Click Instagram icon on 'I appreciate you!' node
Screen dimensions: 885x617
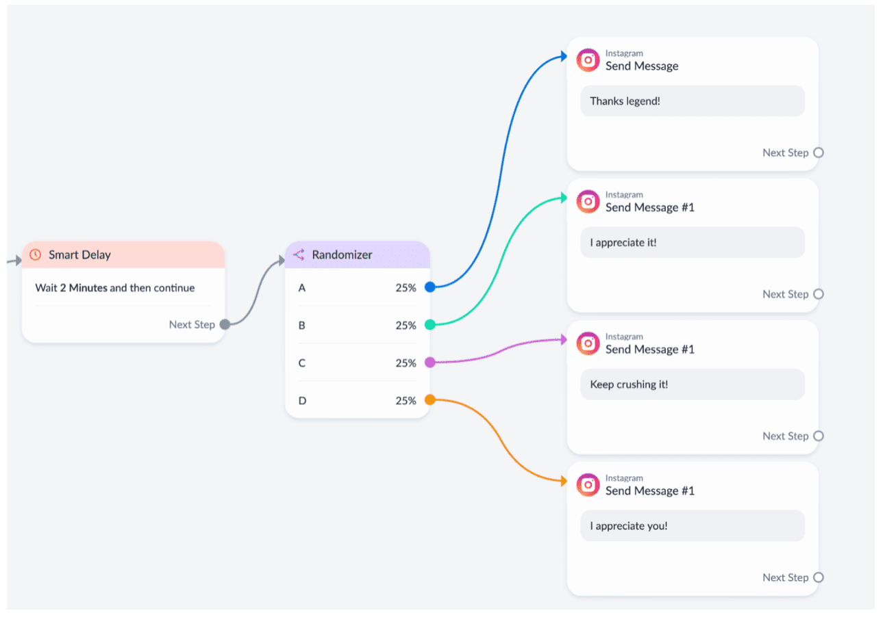point(588,485)
